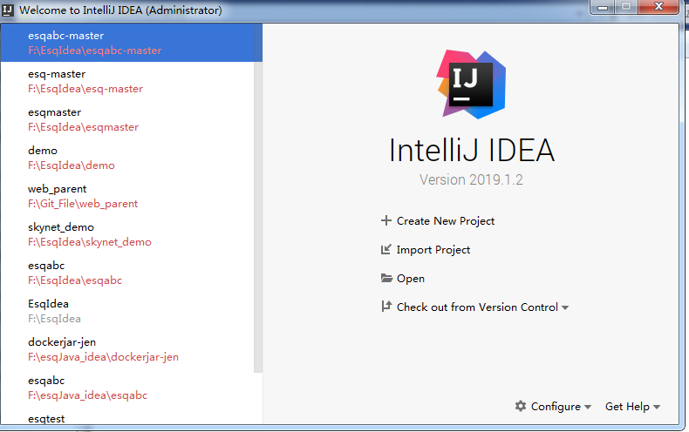Click the Import Project link

point(433,250)
